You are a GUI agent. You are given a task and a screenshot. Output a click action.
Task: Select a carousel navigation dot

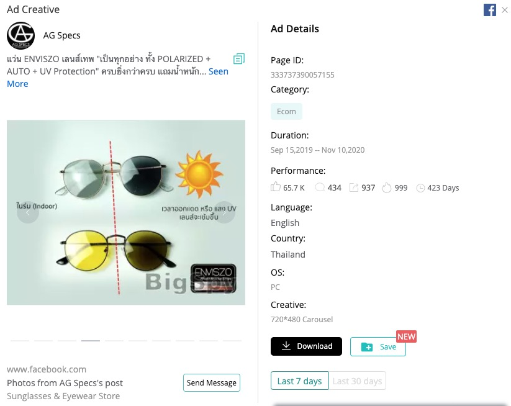point(91,340)
